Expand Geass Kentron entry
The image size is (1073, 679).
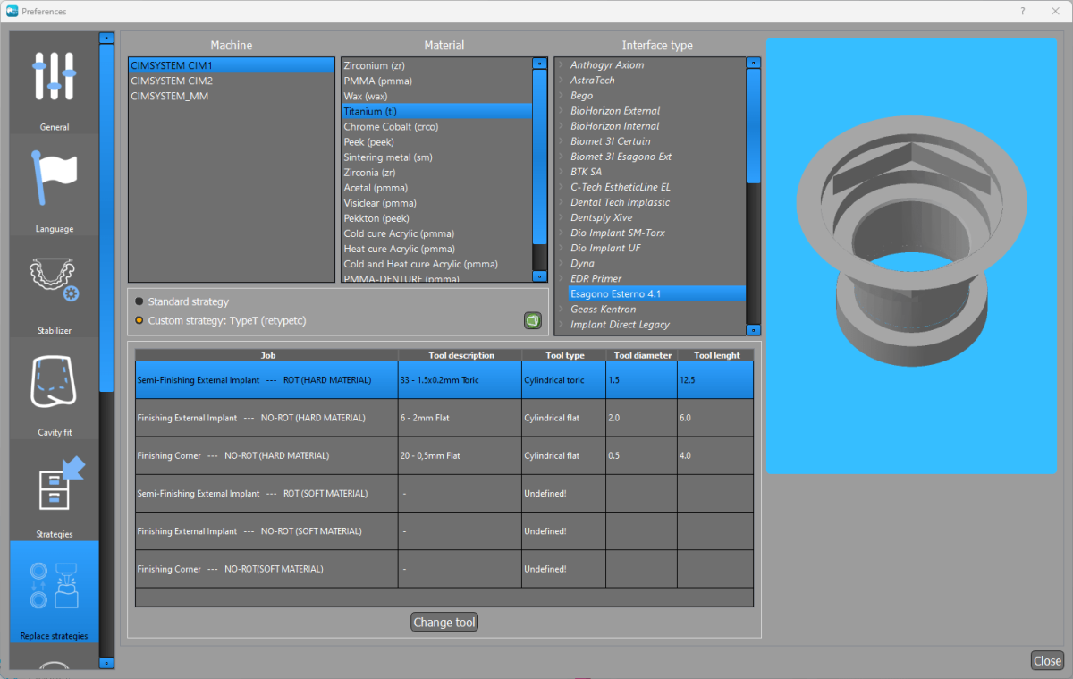561,309
